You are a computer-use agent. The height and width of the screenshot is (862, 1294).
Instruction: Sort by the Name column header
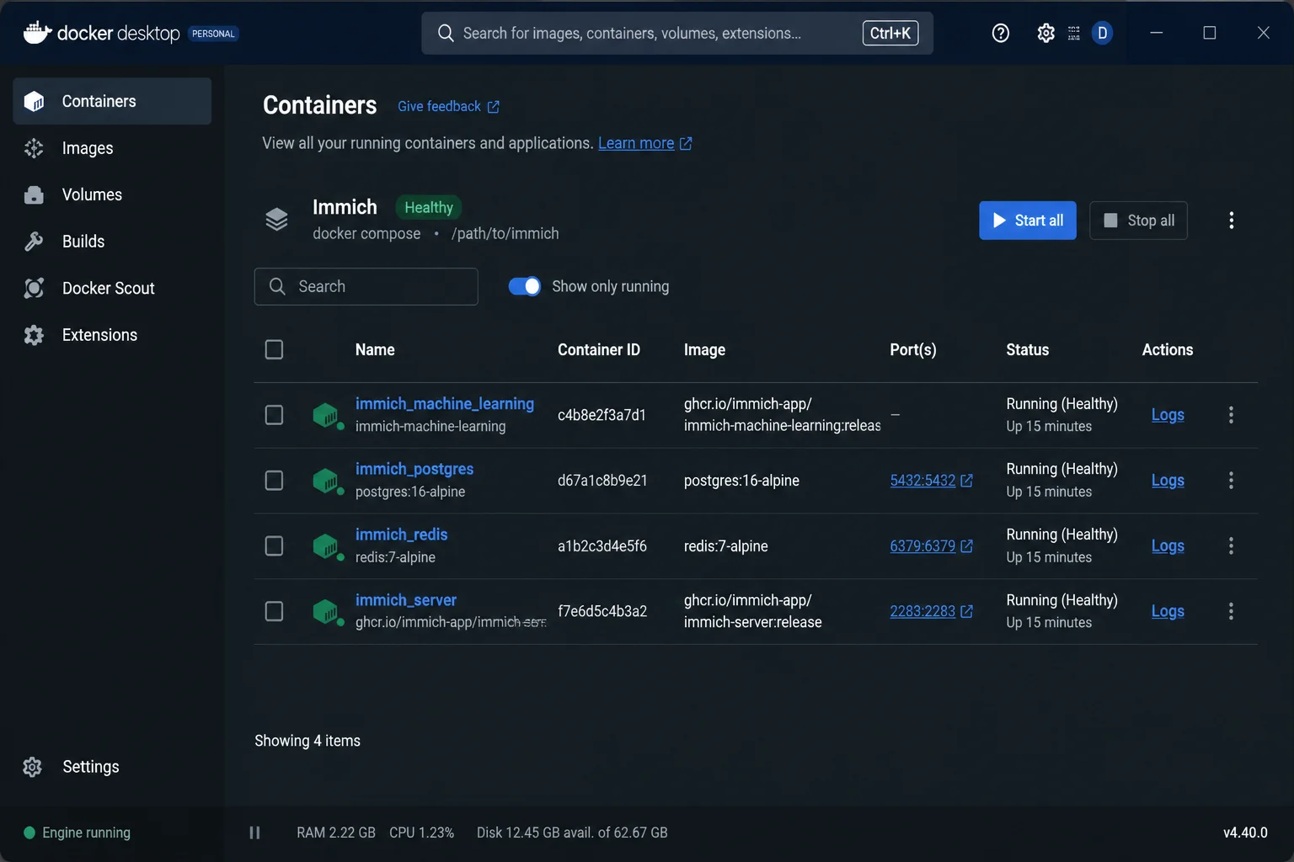tap(375, 349)
